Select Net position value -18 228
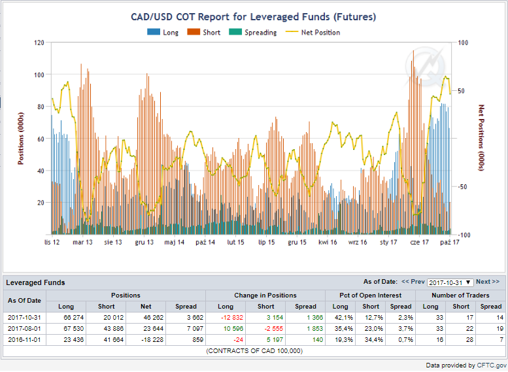 [152, 339]
